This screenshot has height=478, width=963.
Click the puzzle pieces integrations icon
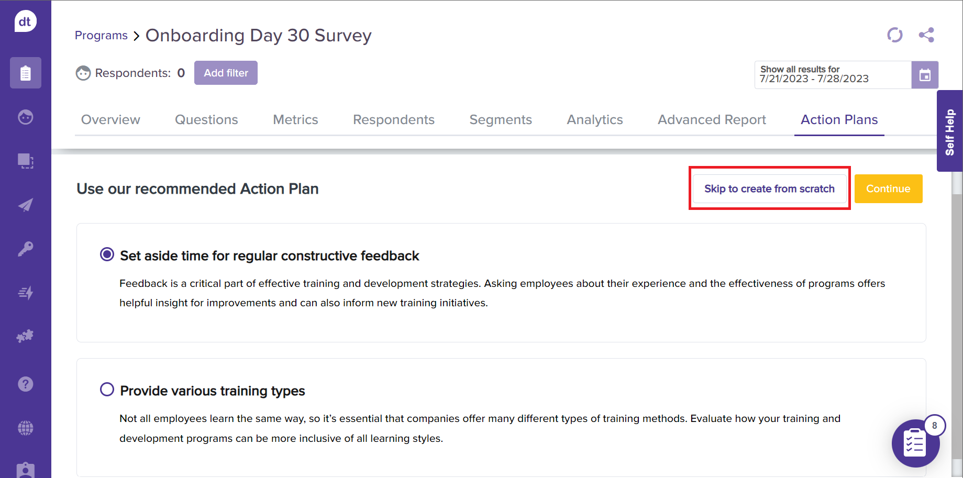coord(25,336)
